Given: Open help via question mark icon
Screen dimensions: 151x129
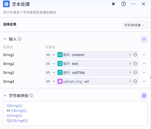Looking at the screenshot, I should click(x=124, y=4).
